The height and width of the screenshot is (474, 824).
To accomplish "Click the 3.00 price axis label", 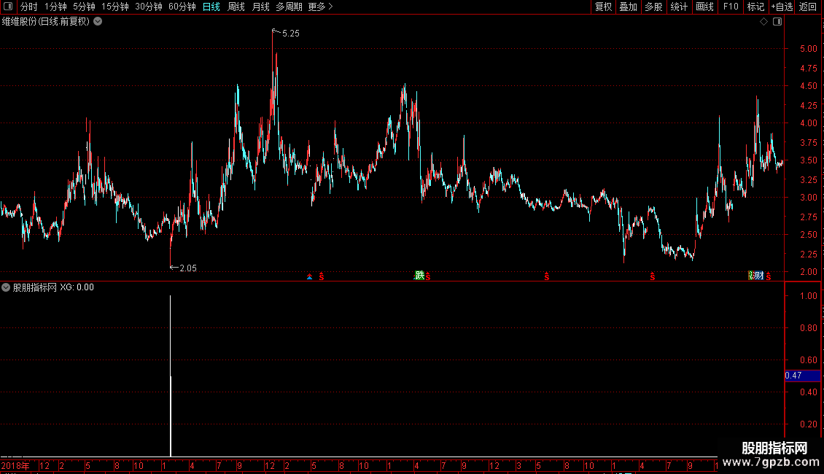I will (x=808, y=198).
